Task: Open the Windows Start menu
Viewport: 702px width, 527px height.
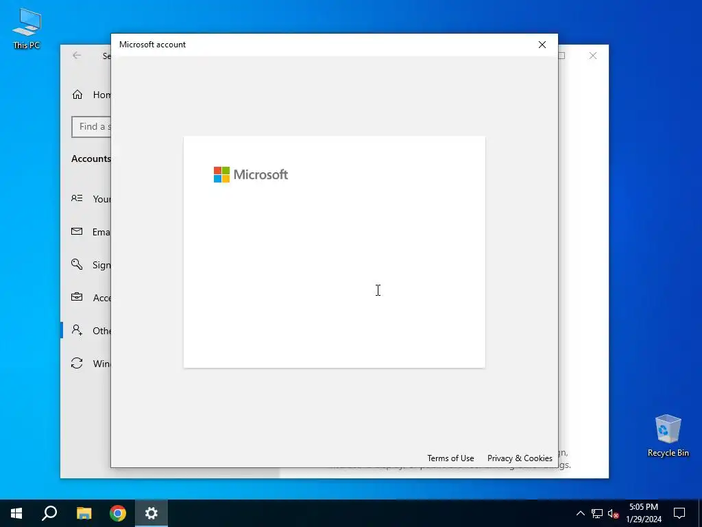Action: (x=16, y=513)
